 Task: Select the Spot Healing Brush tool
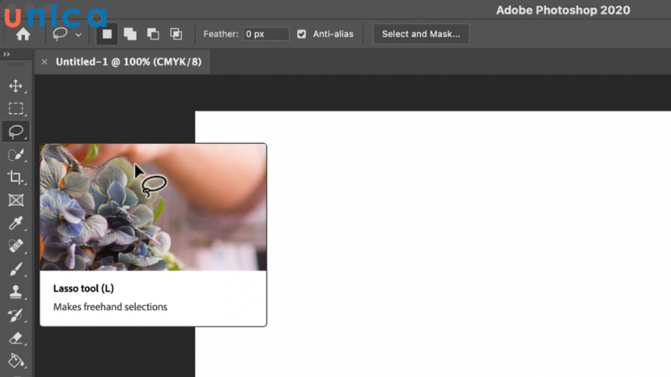point(16,246)
